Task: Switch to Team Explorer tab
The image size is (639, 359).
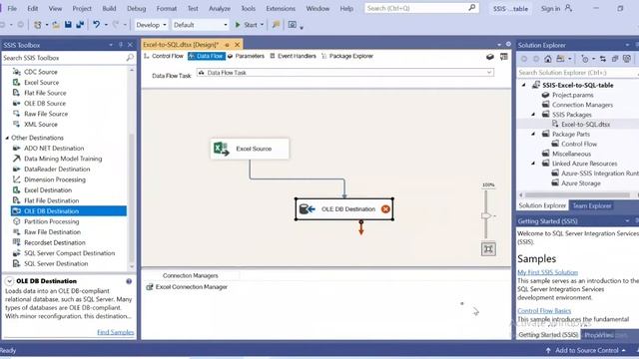Action: (x=592, y=206)
